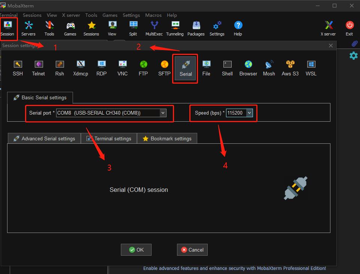Toggle the X server button
360x274 pixels.
pyautogui.click(x=328, y=29)
